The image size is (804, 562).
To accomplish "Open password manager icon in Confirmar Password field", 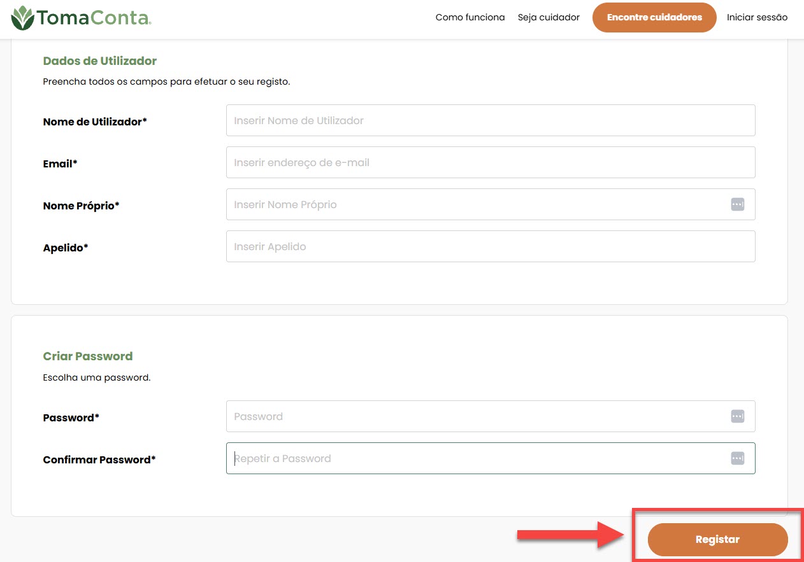I will [737, 458].
